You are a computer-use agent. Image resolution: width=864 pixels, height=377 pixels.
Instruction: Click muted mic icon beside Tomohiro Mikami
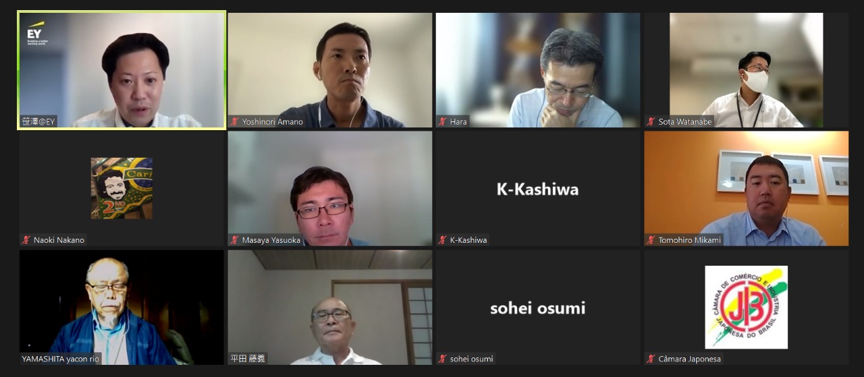coord(651,240)
